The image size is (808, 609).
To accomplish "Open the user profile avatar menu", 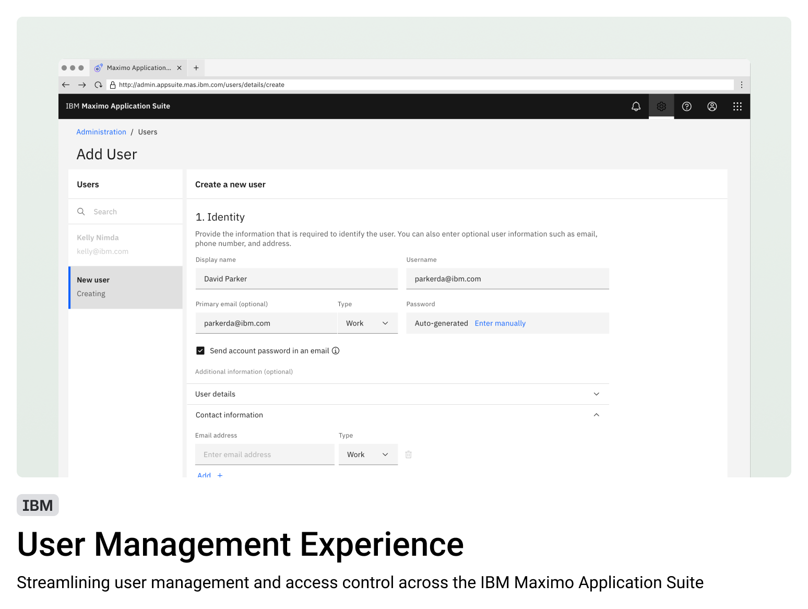I will [712, 106].
